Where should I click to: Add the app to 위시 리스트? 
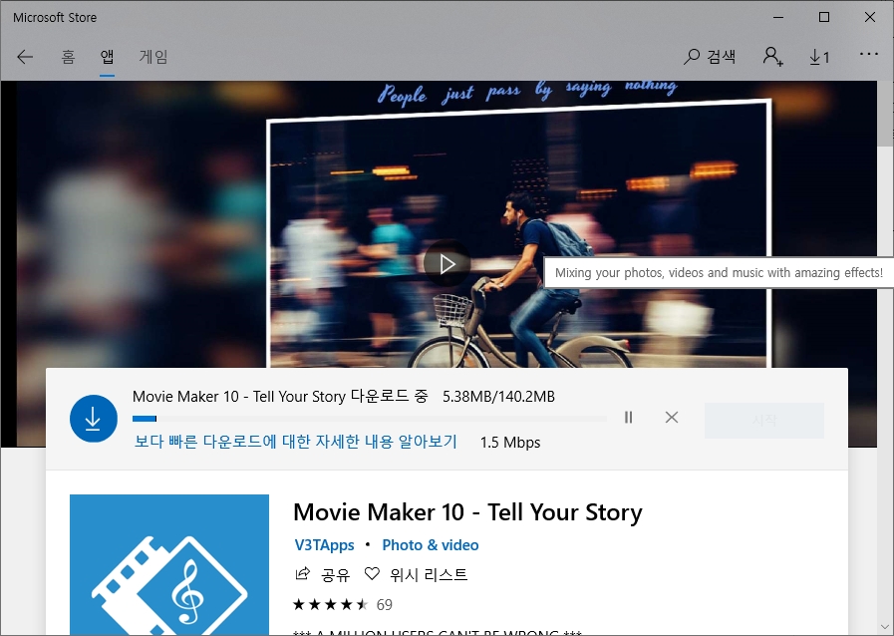point(417,574)
